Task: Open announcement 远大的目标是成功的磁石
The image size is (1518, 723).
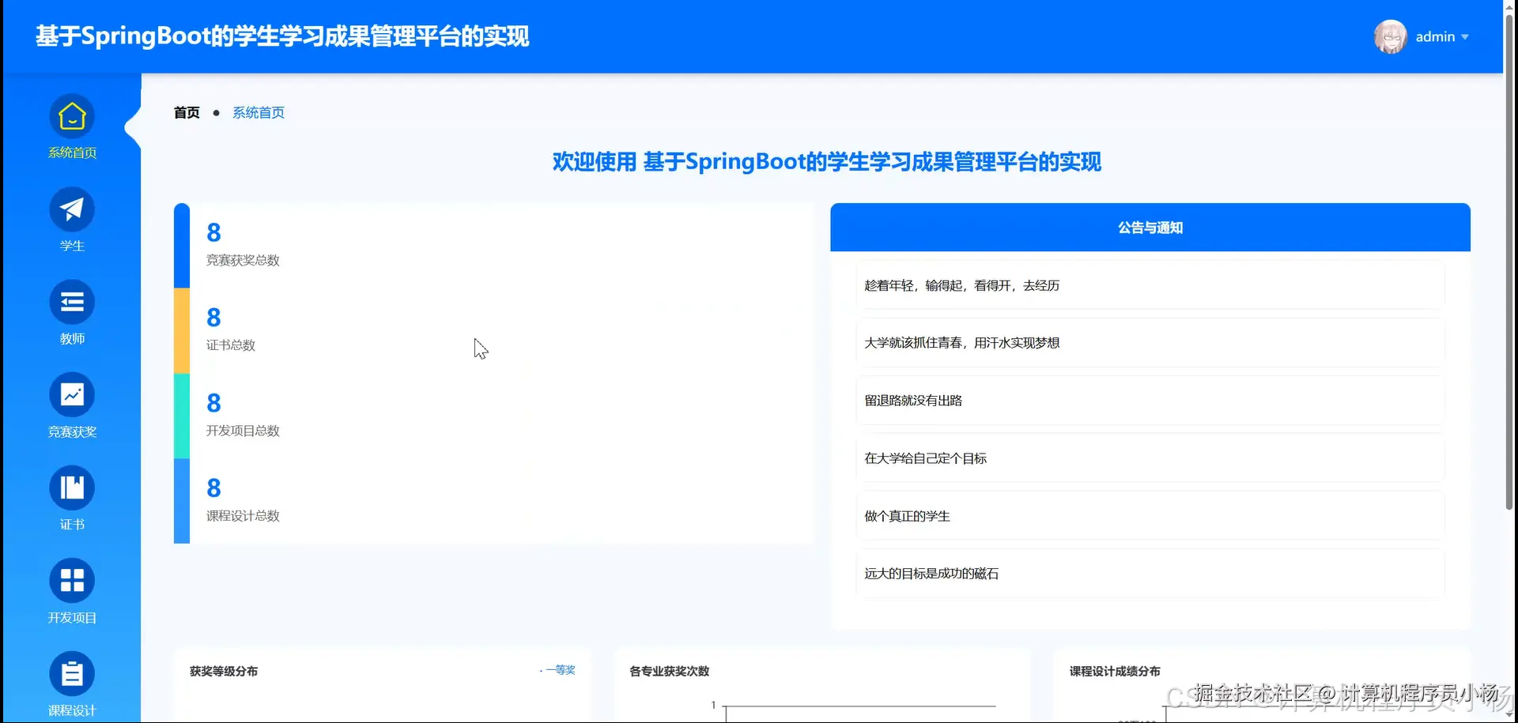Action: click(1149, 573)
